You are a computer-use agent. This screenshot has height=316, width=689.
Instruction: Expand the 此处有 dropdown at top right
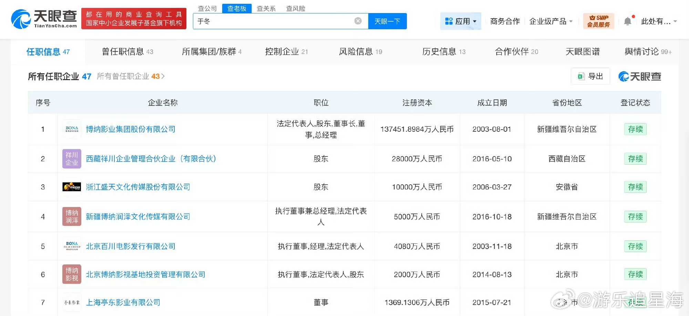click(x=659, y=21)
